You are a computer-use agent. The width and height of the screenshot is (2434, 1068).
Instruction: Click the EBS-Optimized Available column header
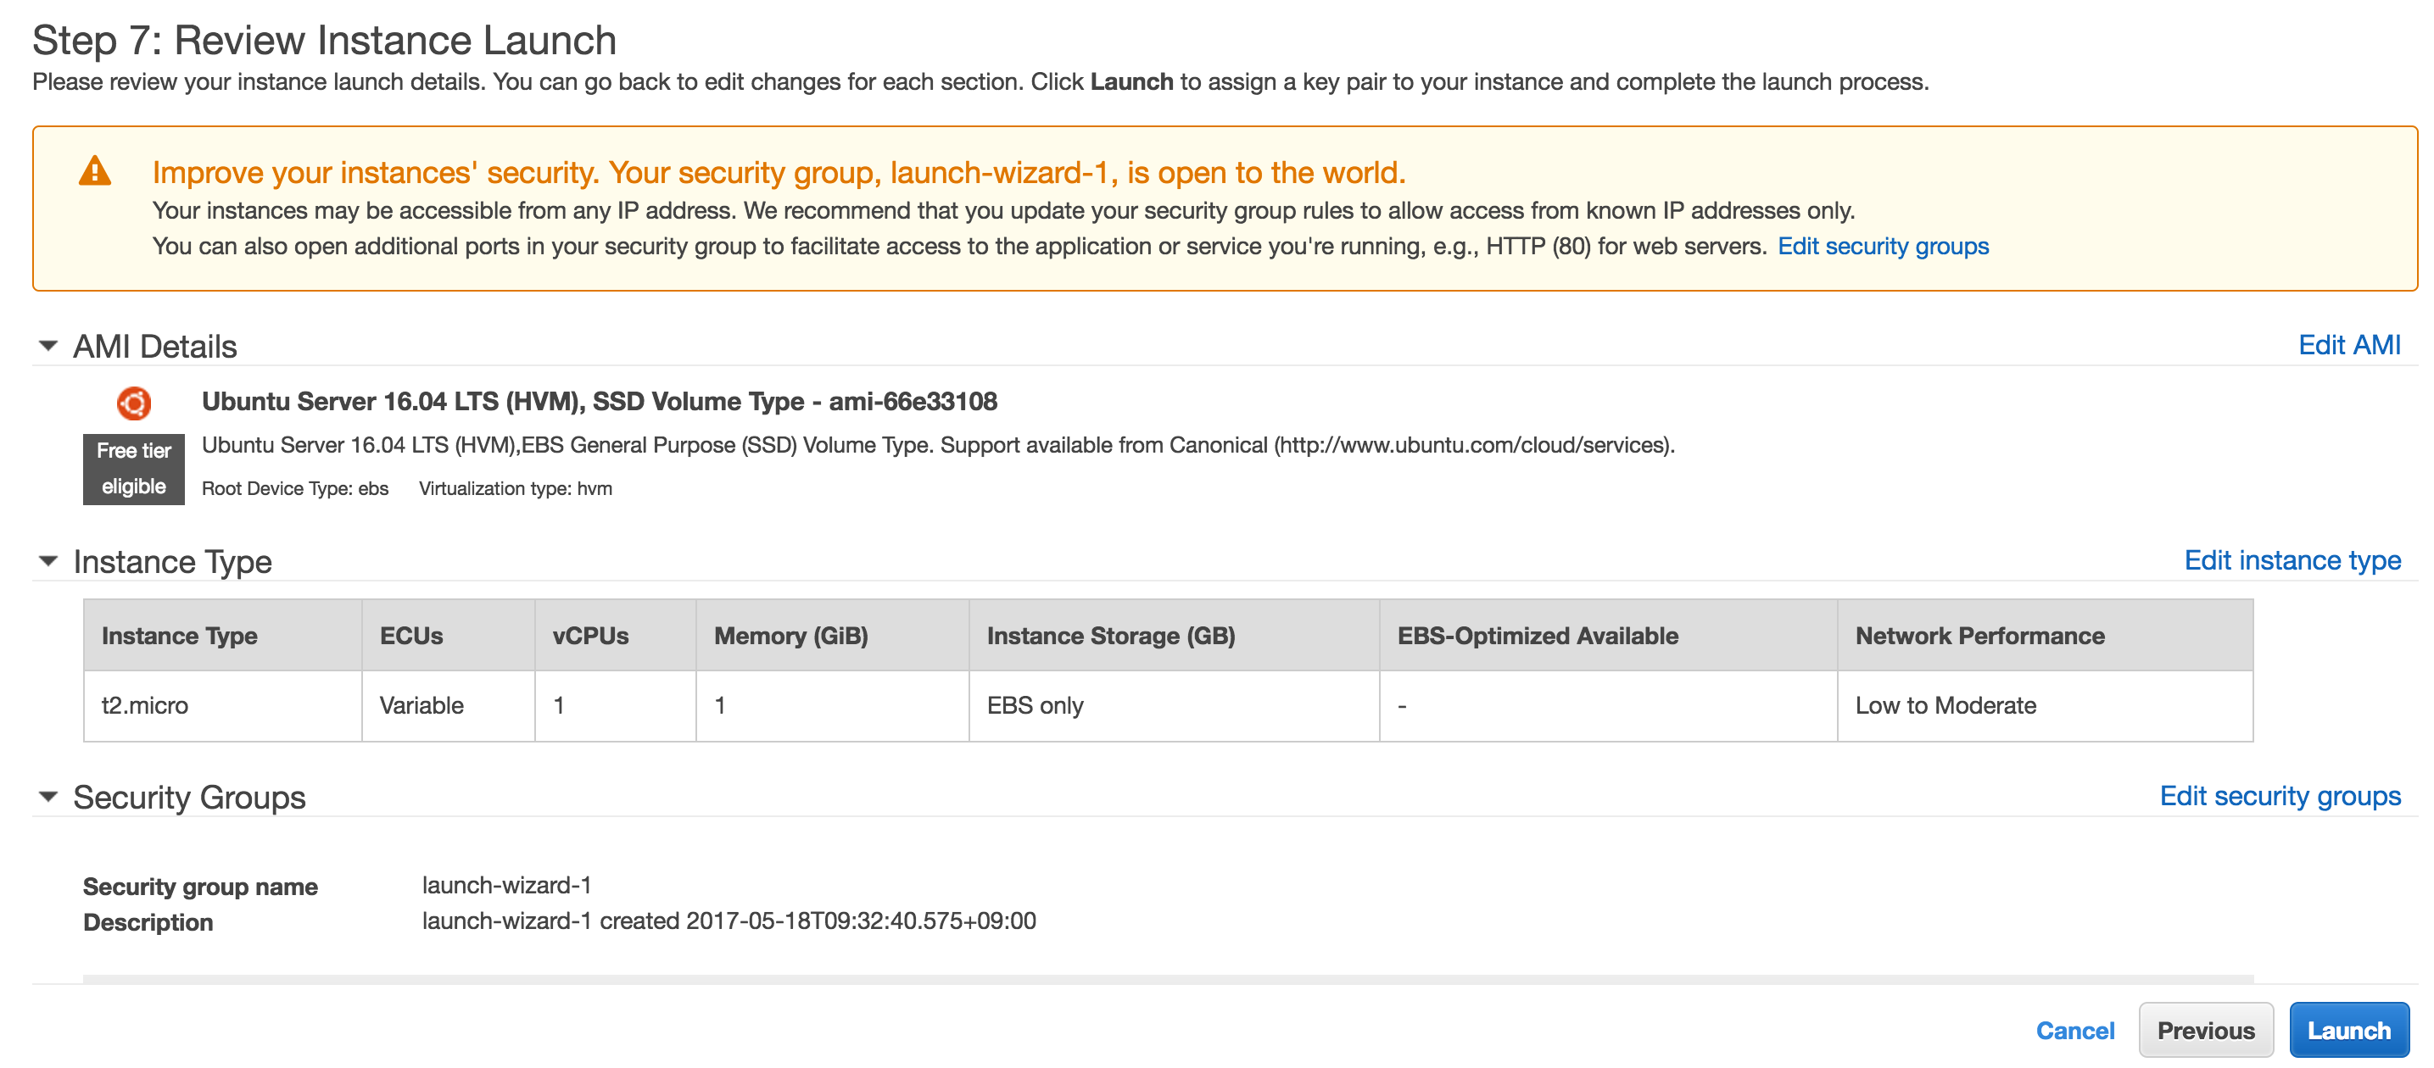(x=1608, y=636)
